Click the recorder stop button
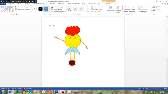 click(26, 1)
